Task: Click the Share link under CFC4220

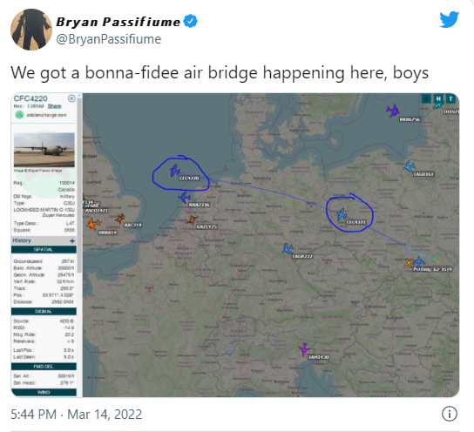Action: 54,106
